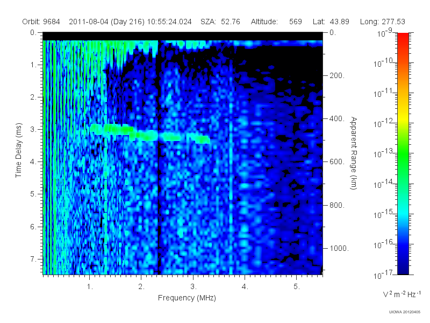
Task: Click the 4. tick on frequency axis
Action: point(245,287)
